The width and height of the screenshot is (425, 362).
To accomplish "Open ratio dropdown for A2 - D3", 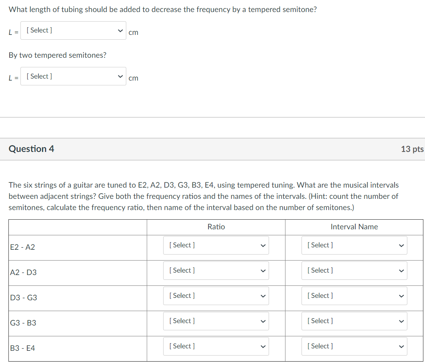I will [x=216, y=271].
